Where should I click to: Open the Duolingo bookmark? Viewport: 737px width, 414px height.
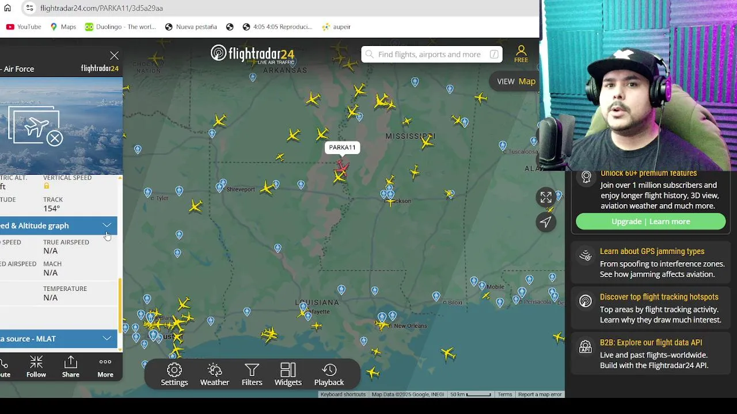click(120, 26)
